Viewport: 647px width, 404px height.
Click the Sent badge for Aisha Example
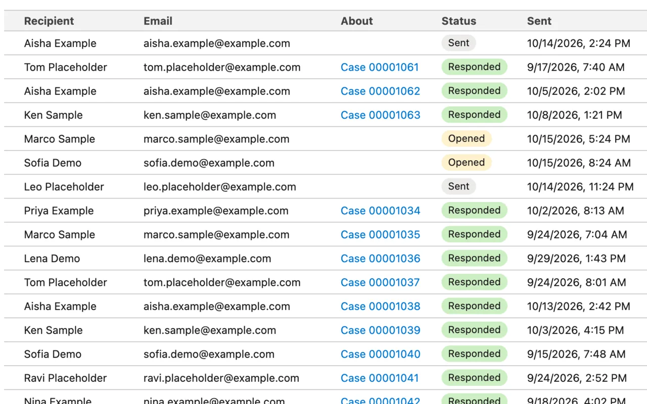click(x=459, y=43)
